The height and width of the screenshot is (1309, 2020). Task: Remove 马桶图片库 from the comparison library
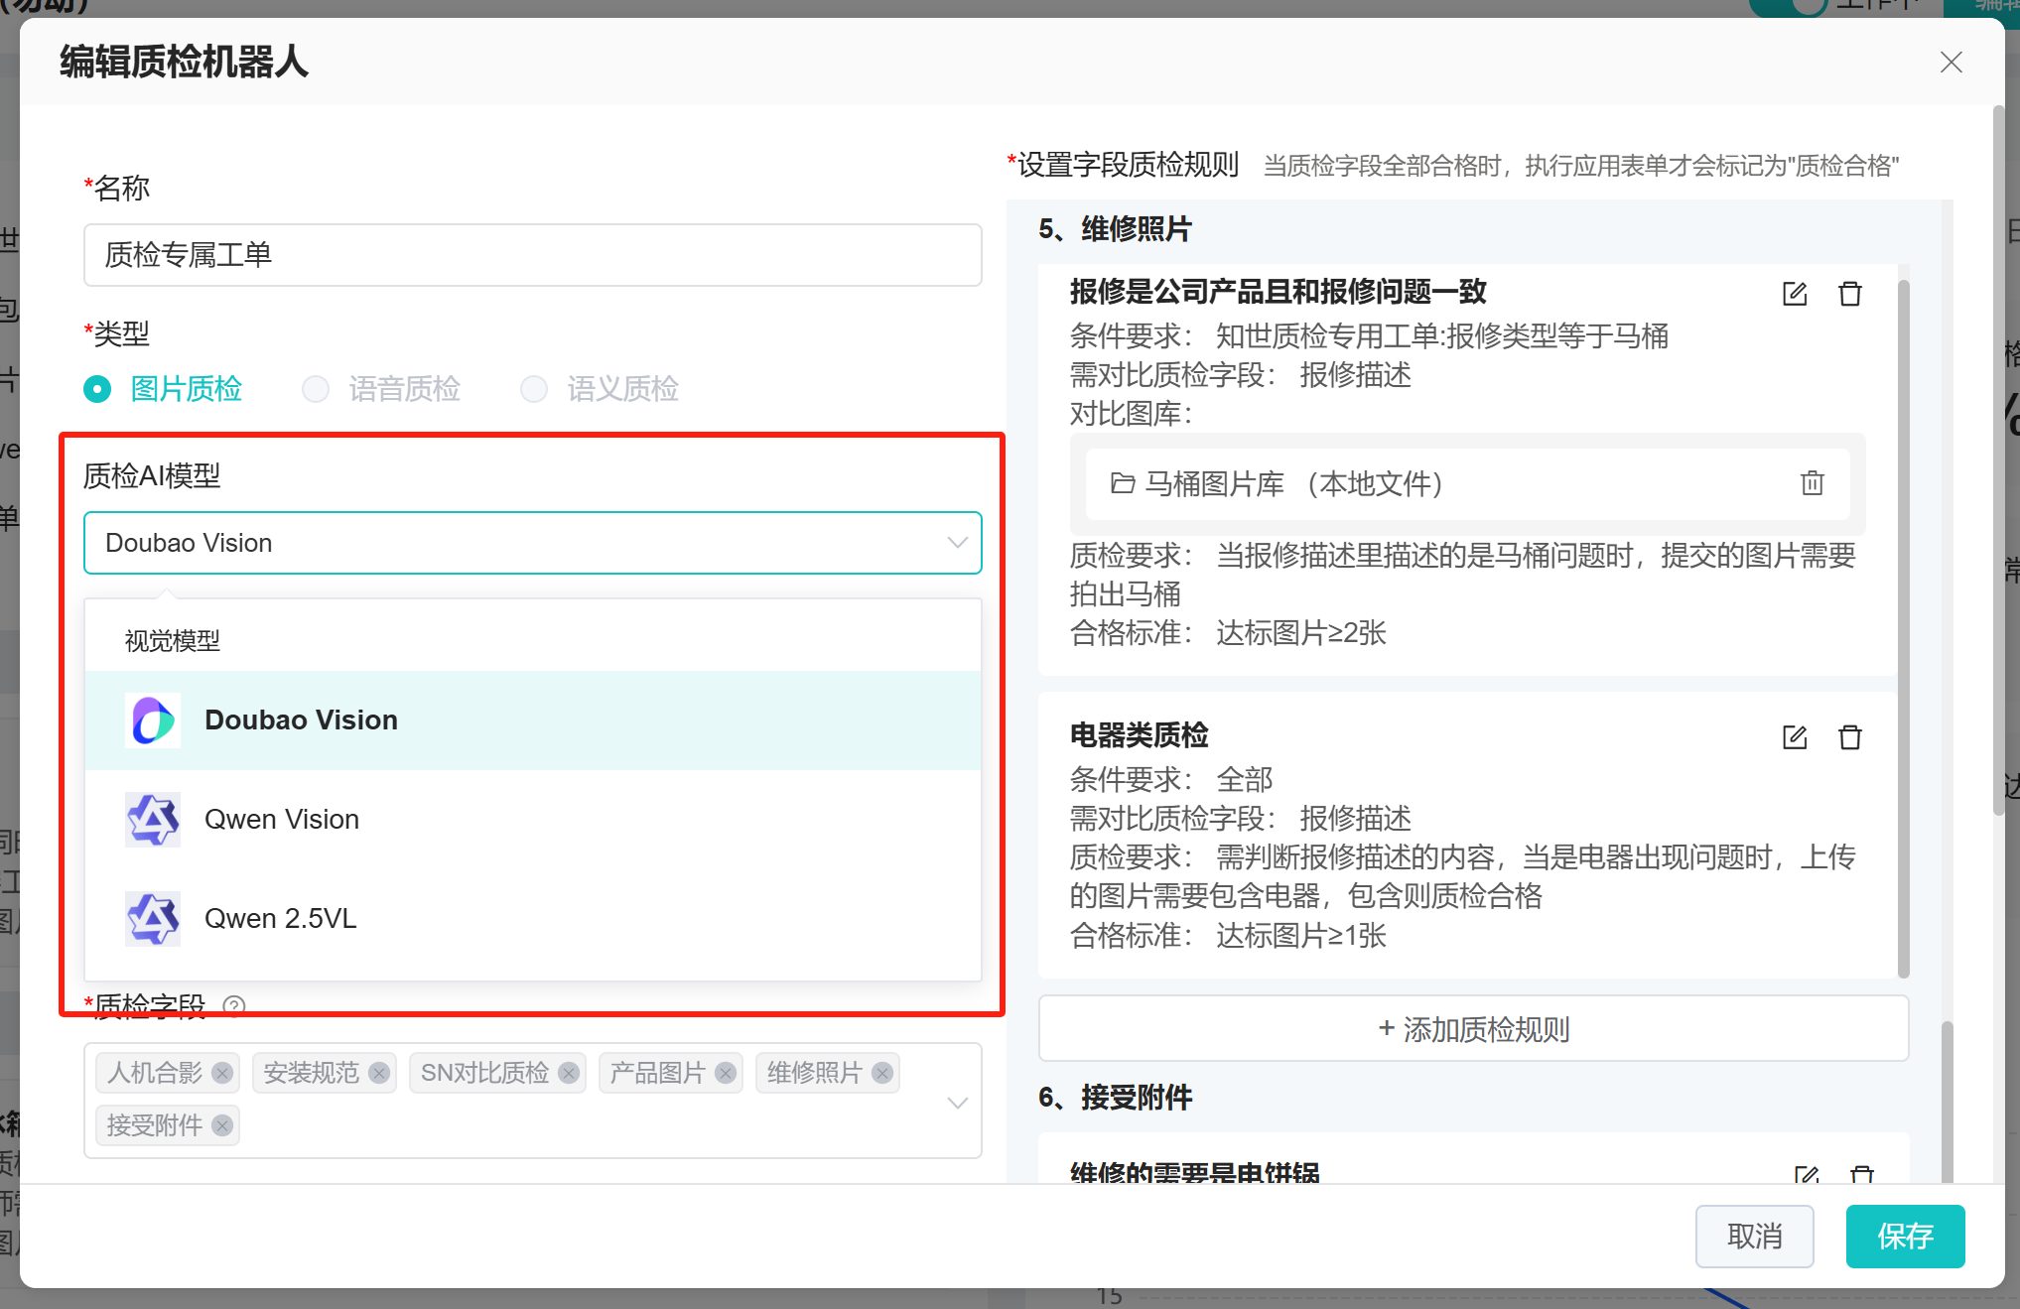pyautogui.click(x=1813, y=483)
